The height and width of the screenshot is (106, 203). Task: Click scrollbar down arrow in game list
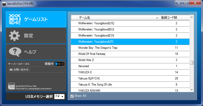click(192, 90)
